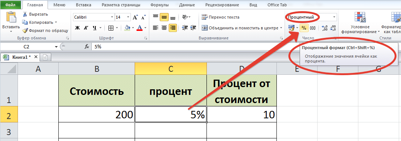Expand the Копировать dropdown arrow
The height and width of the screenshot is (141, 401).
[x=56, y=22]
